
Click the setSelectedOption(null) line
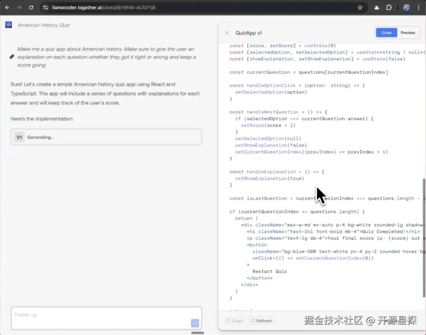268,139
